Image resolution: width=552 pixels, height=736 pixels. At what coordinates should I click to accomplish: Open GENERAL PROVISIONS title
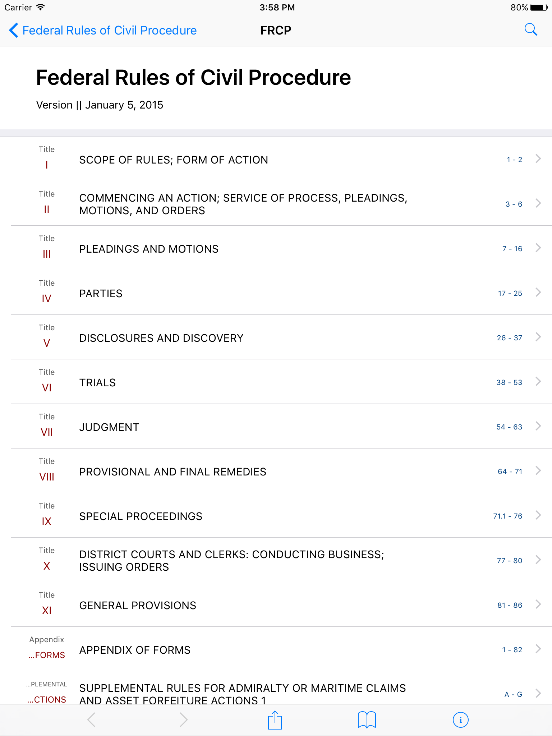138,606
